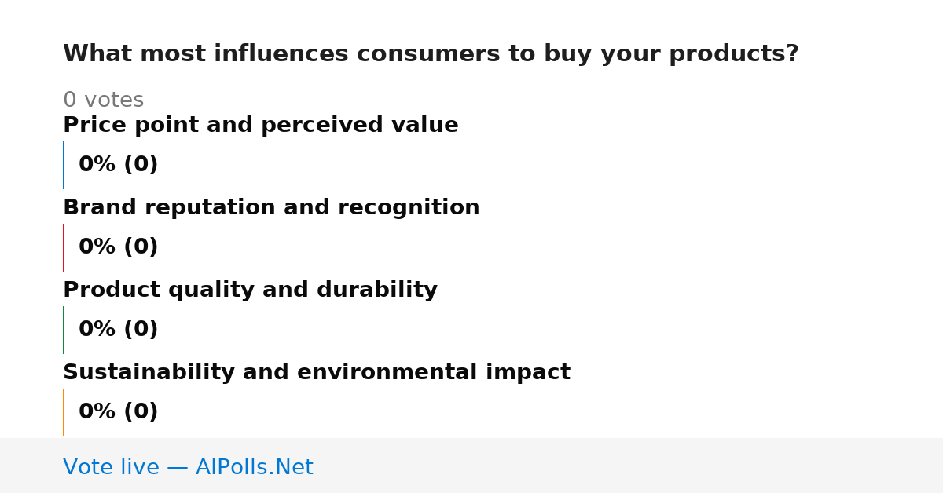
Task: Select Product quality and durability option
Action: tap(250, 290)
